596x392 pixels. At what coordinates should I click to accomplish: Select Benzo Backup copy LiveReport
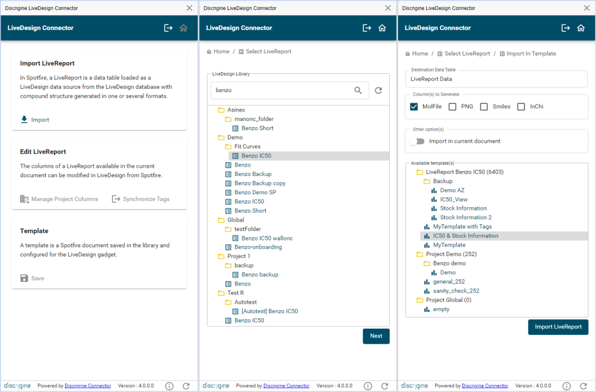point(259,183)
